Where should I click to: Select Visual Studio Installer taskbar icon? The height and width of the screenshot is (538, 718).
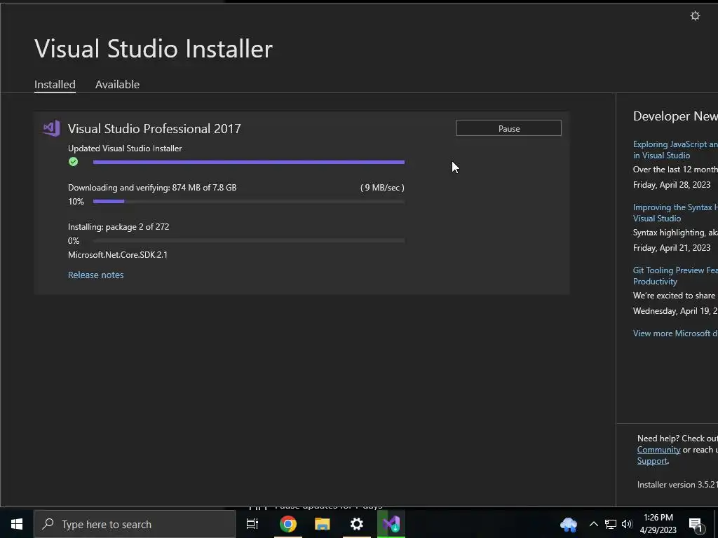point(391,524)
